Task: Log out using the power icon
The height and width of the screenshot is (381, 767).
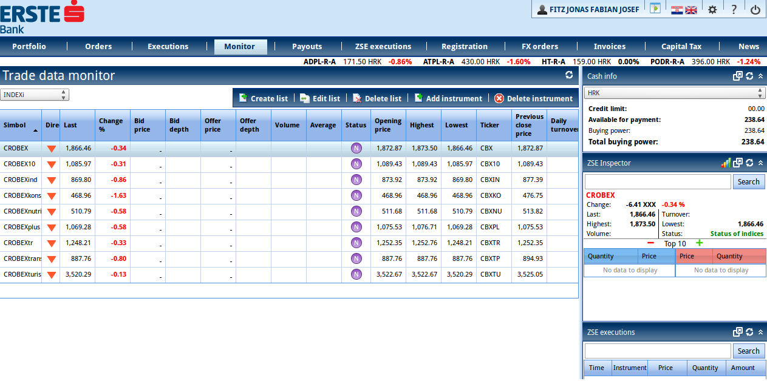Action: tap(755, 10)
